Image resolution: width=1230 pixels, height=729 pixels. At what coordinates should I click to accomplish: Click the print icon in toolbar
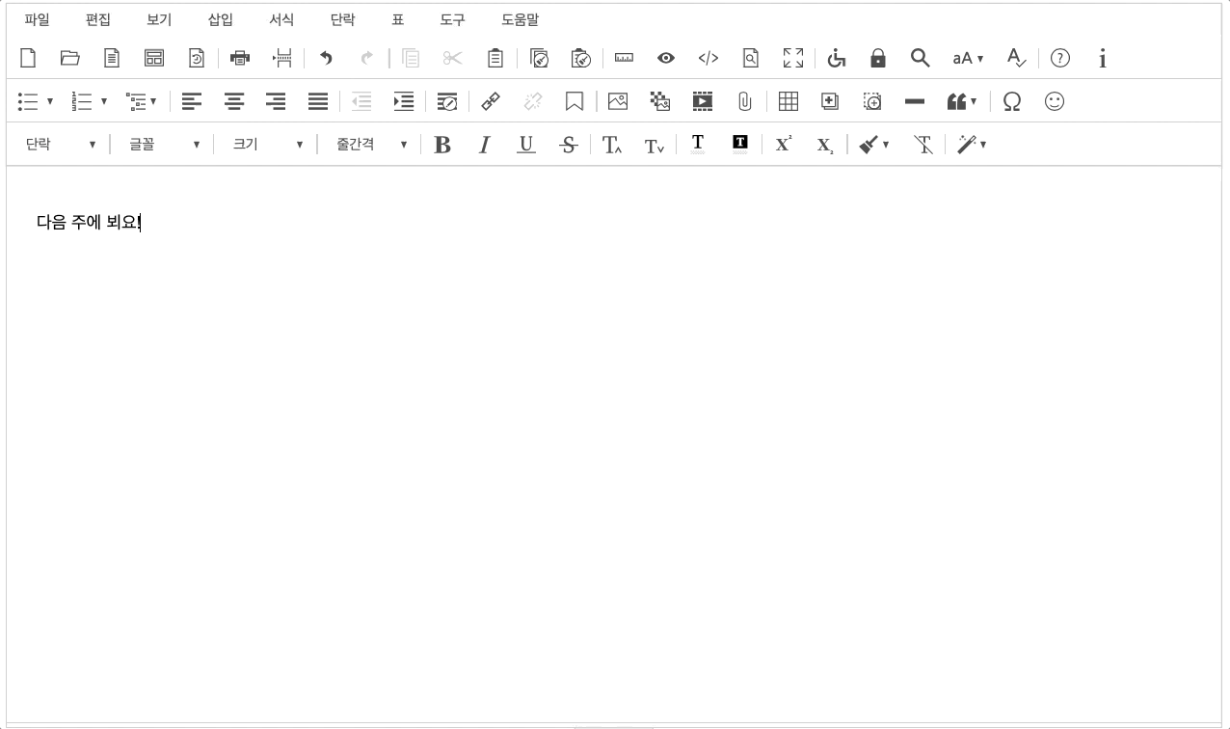tap(240, 59)
